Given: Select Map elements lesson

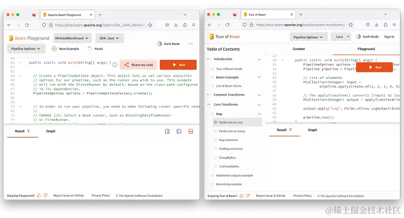Looking at the screenshot, I should click(229, 140).
